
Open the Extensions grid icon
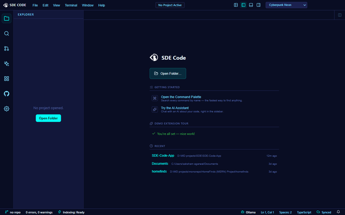click(7, 79)
